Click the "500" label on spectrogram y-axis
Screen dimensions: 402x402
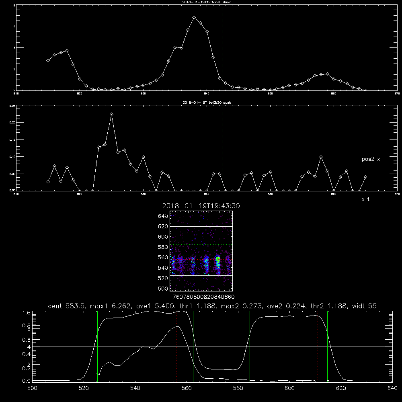coord(163,288)
